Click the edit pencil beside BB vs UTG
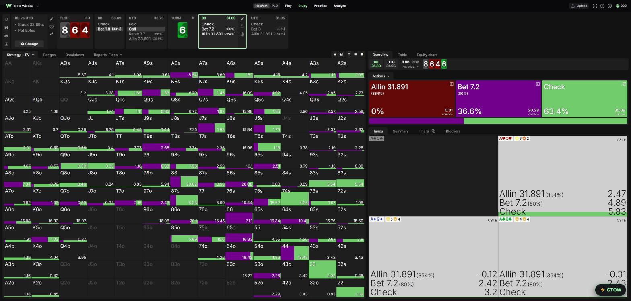Screen dimensions: 631x301 tap(52, 19)
